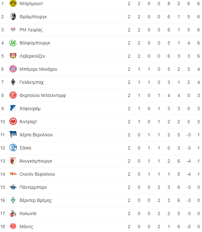
Task: Click the Bayern Munich logo
Action: tap(13, 69)
